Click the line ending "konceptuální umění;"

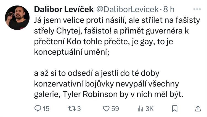72,52
